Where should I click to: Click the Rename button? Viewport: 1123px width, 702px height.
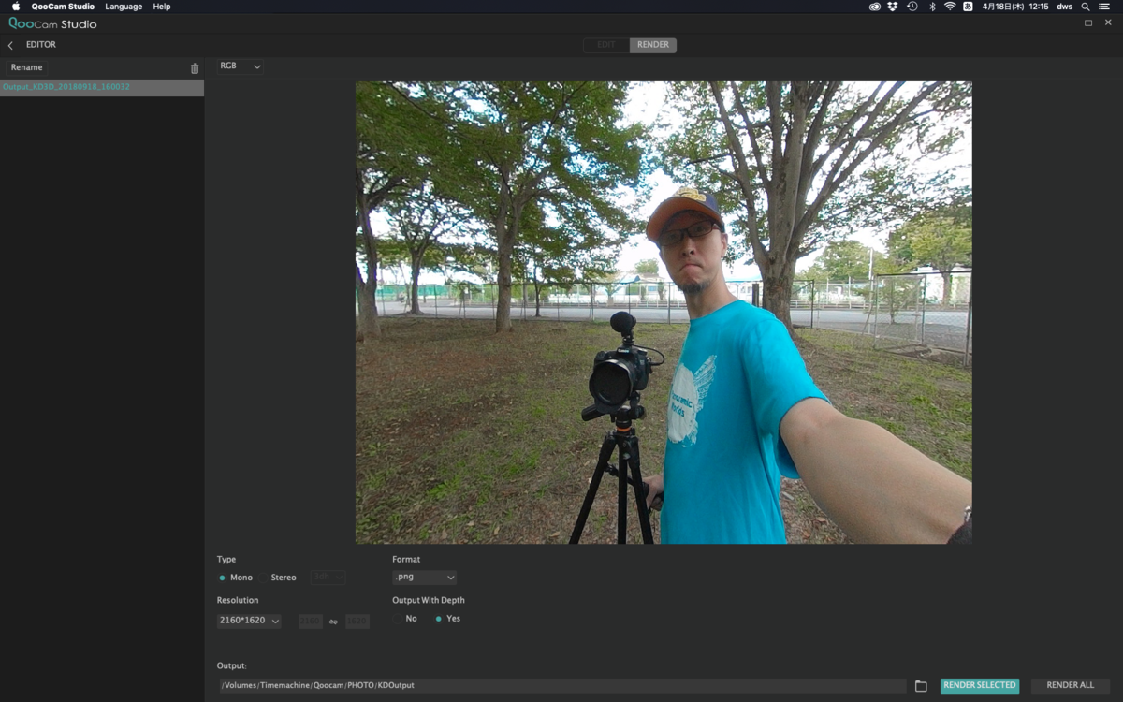[26, 67]
